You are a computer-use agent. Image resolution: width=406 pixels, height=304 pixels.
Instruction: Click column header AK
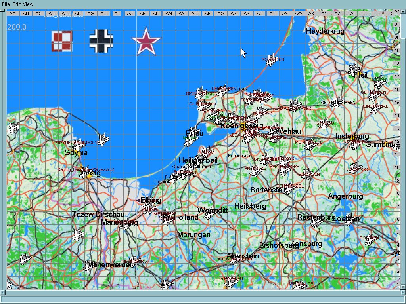[x=143, y=13]
